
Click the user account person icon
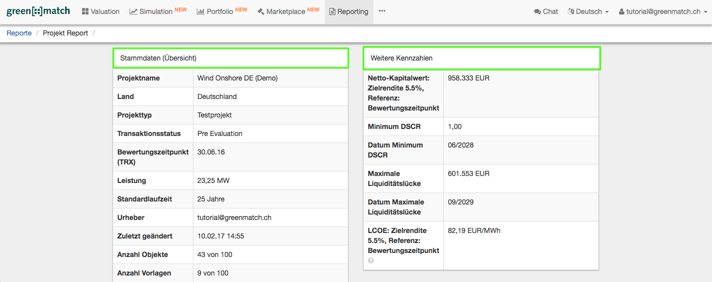click(x=622, y=11)
